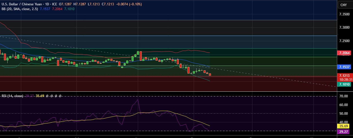Viewport: 353px width, 138px height.
Task: Click the red 7.1213 current price label
Action: click(x=344, y=76)
